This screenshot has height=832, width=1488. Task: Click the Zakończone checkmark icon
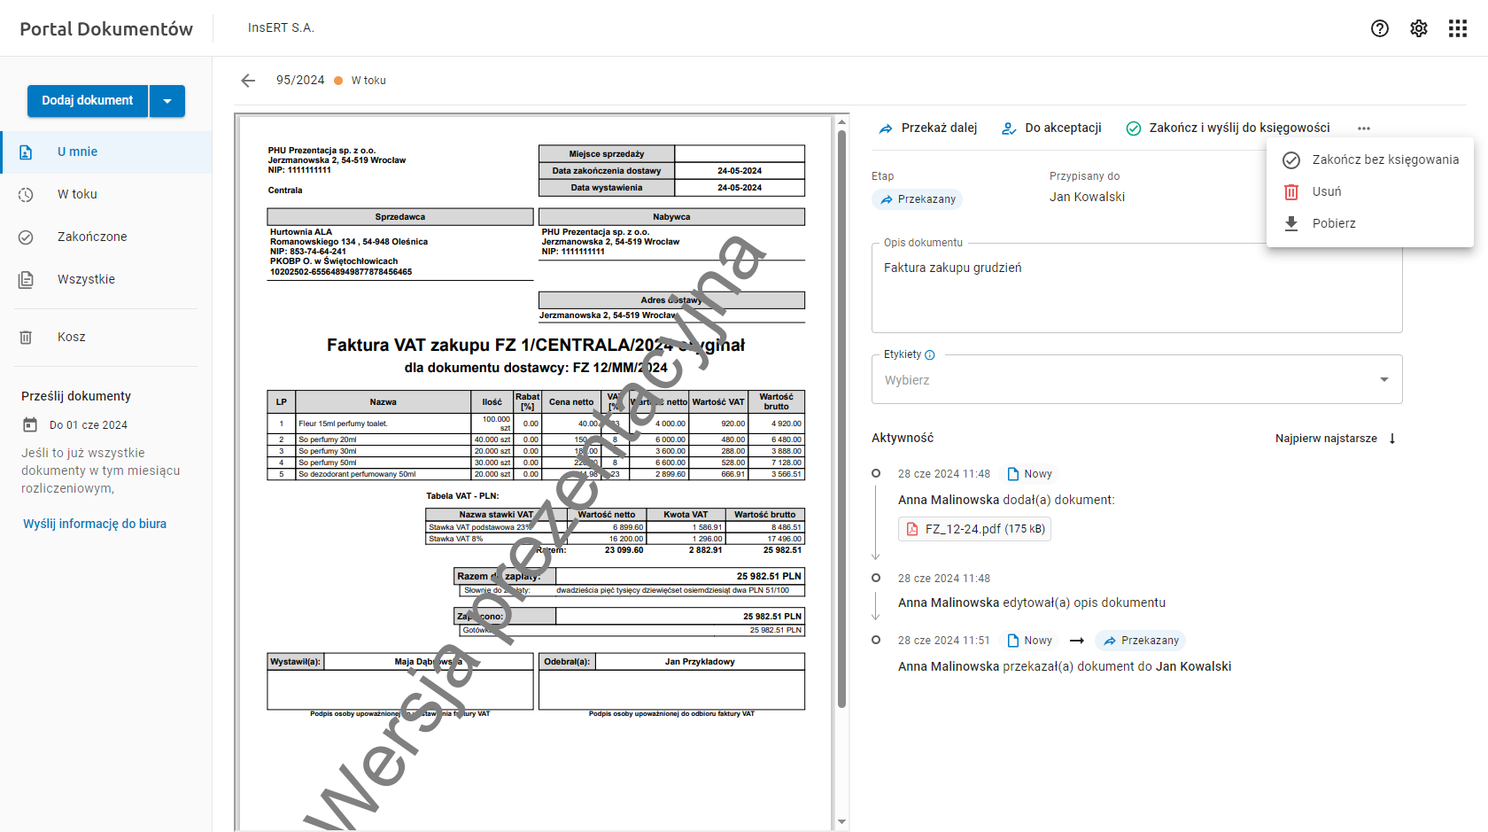click(26, 237)
